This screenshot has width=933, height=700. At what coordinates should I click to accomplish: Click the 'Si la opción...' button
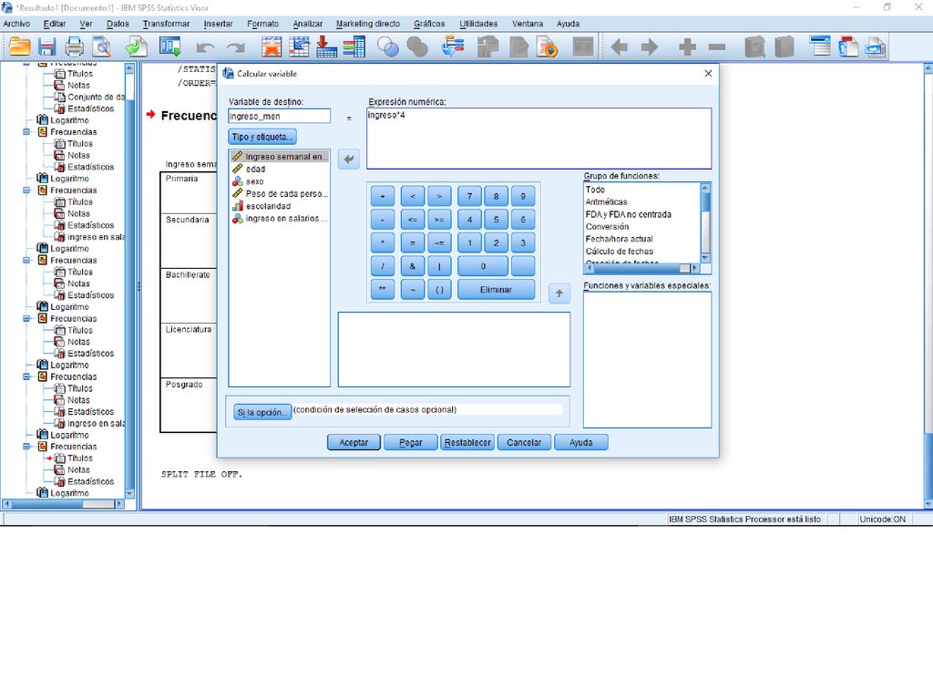pos(261,412)
